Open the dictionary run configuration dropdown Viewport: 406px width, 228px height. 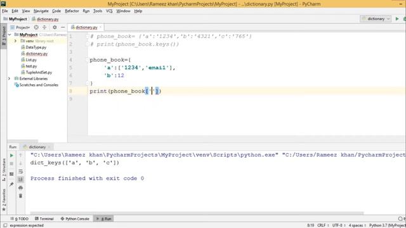click(x=376, y=18)
